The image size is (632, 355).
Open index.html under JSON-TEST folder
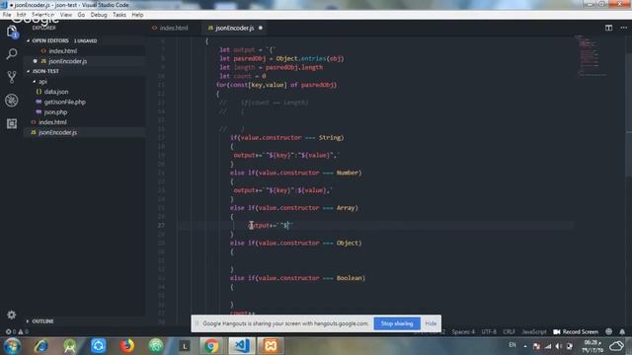pyautogui.click(x=85, y=122)
